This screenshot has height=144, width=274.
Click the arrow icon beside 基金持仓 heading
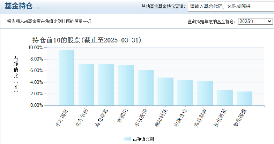[37, 8]
